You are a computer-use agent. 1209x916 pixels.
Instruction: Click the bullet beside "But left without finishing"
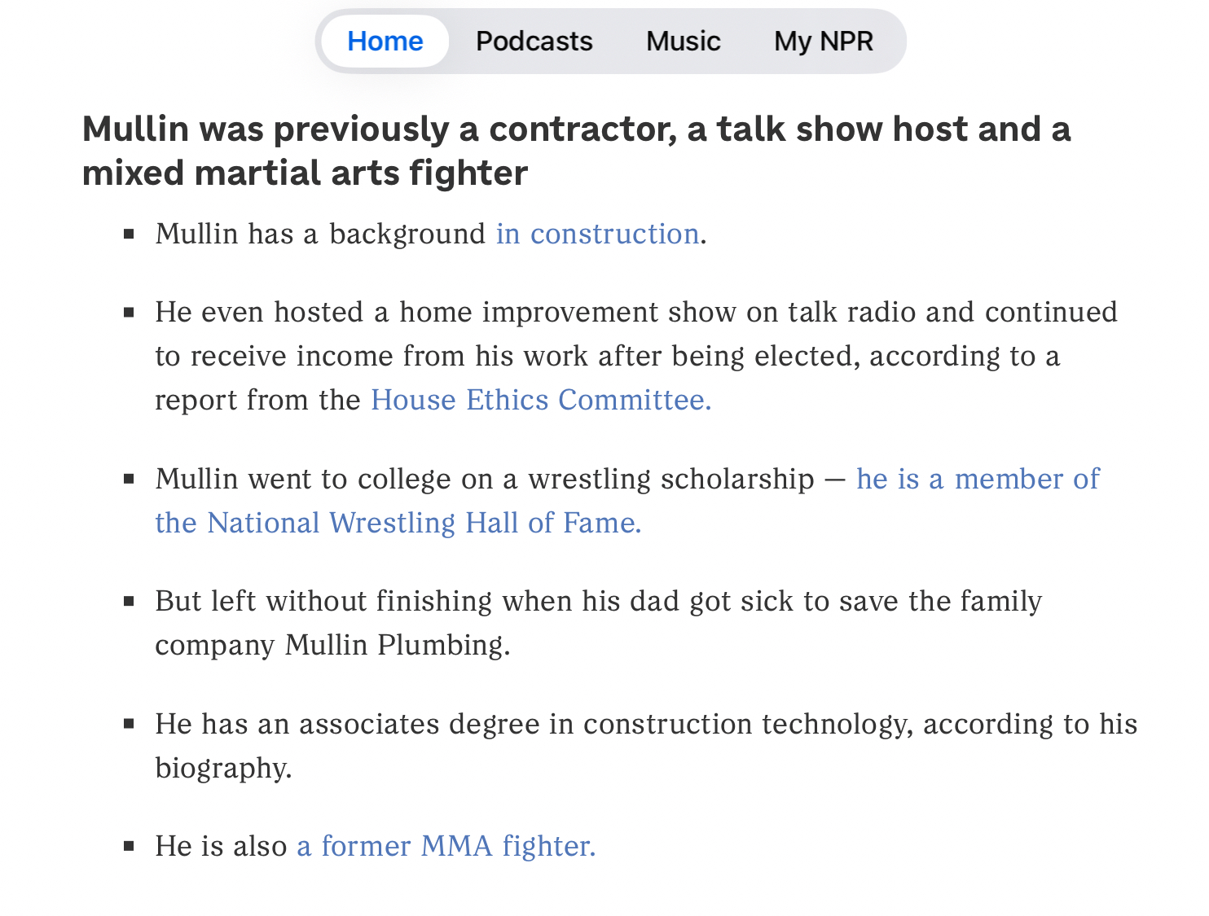(129, 602)
